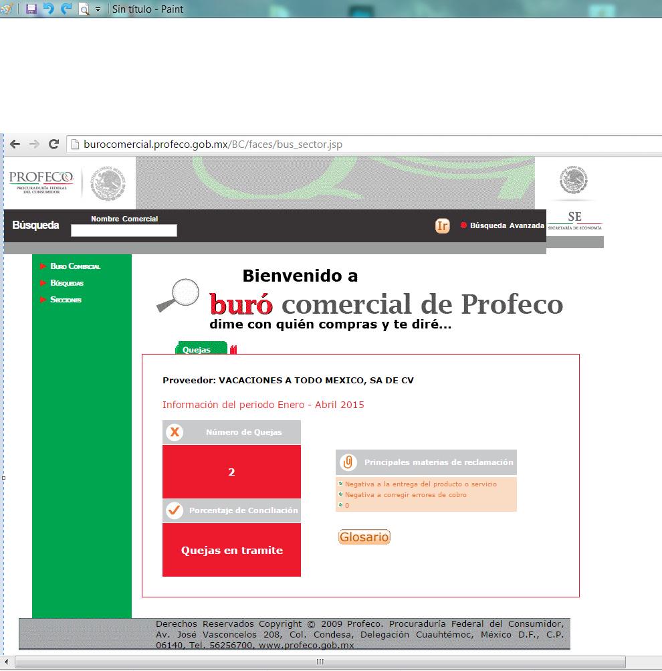Click the page document icon in the address bar
The image size is (662, 671).
pyautogui.click(x=75, y=145)
